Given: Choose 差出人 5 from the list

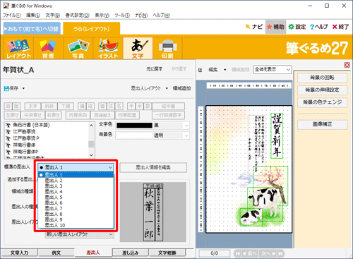Looking at the screenshot, I should pos(76,198).
